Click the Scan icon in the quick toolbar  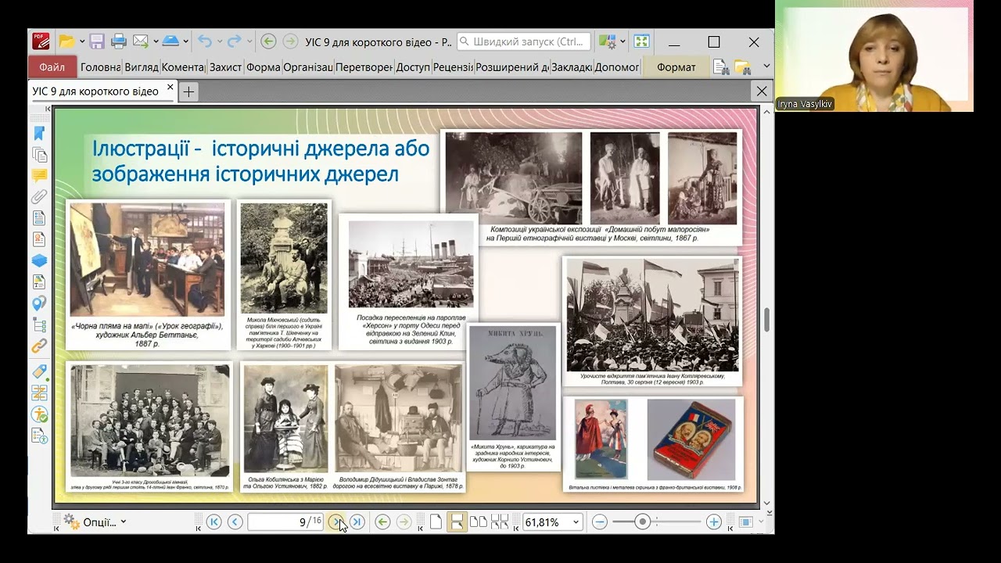[x=170, y=41]
